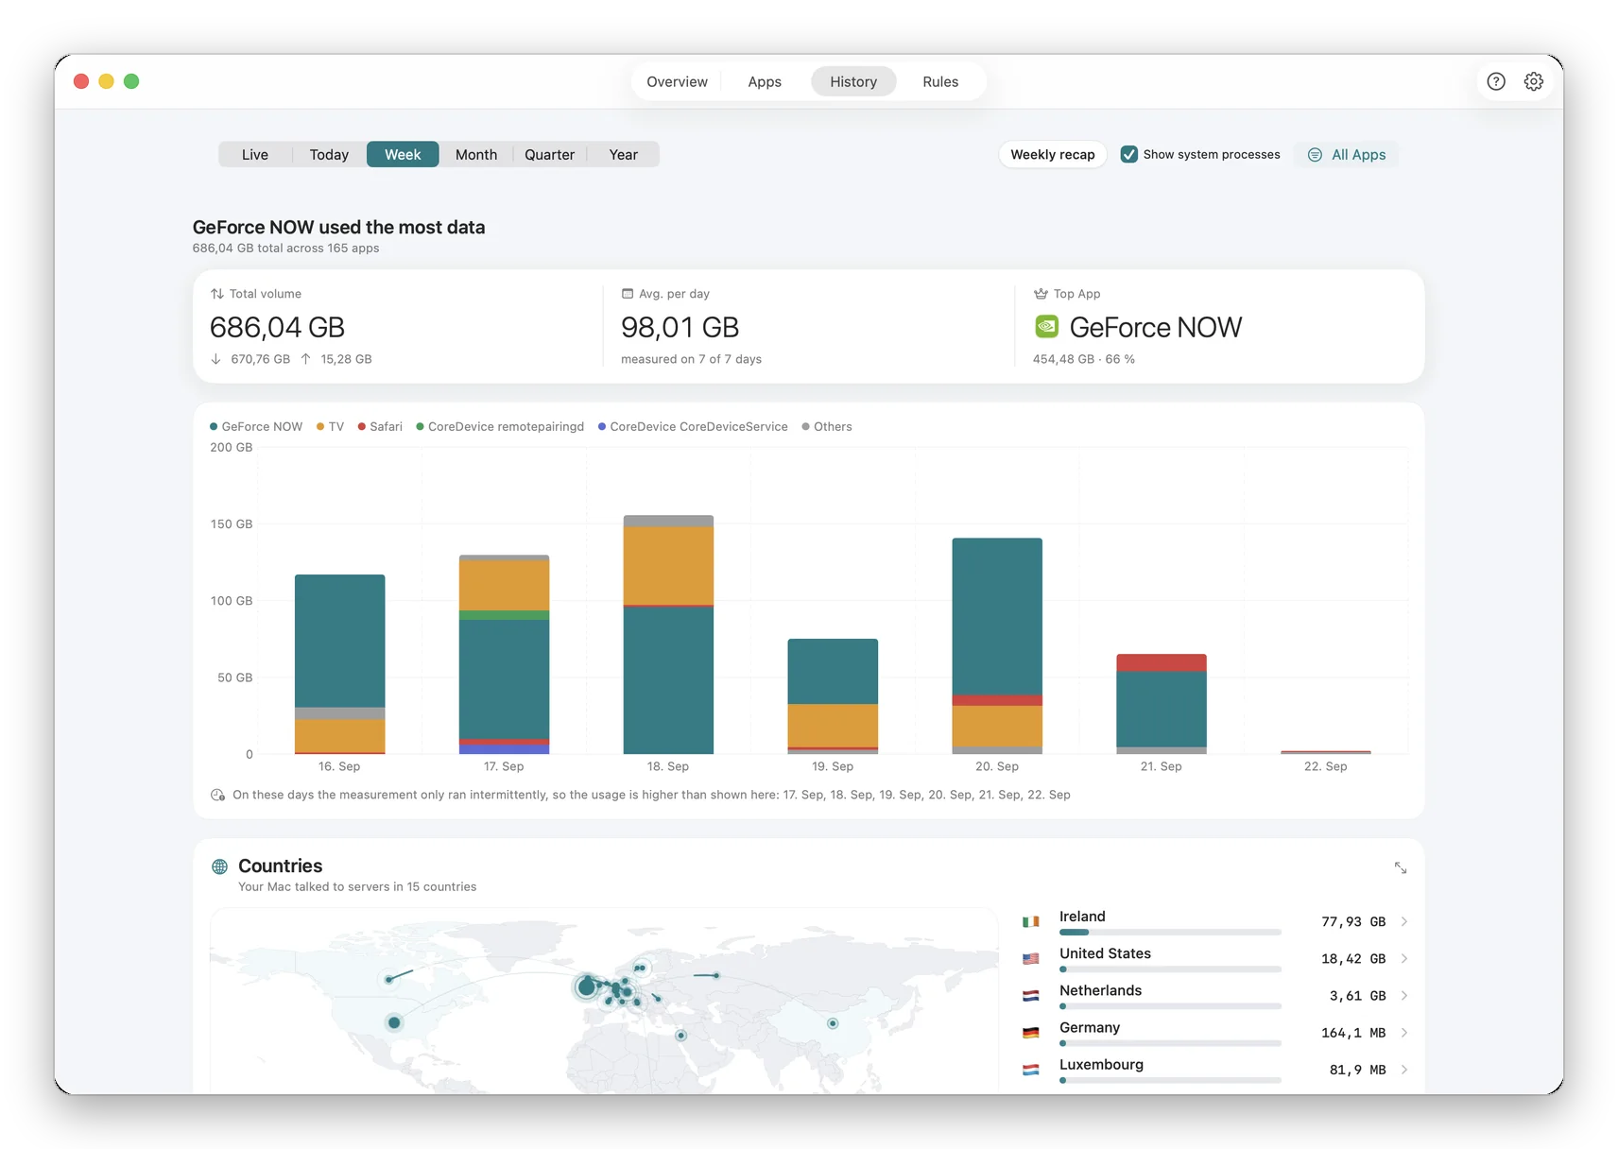The width and height of the screenshot is (1618, 1149).
Task: Open the Rules tab
Action: [940, 82]
